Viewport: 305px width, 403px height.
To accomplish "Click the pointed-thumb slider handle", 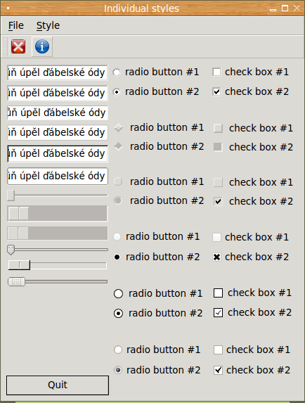I will pyautogui.click(x=11, y=250).
